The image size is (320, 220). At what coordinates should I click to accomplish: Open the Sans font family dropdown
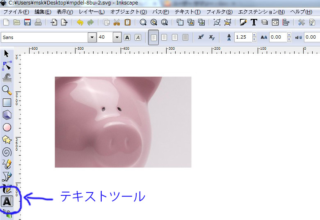(92, 37)
